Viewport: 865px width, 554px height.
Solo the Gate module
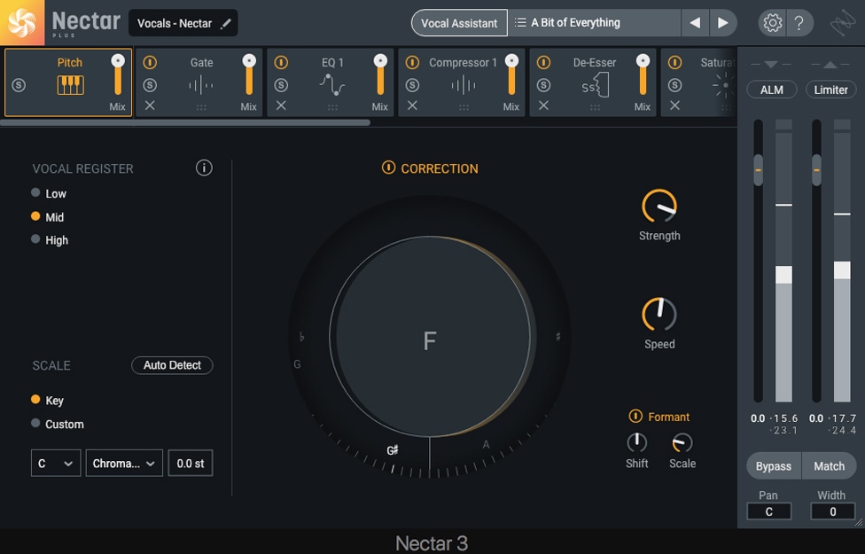(x=150, y=85)
